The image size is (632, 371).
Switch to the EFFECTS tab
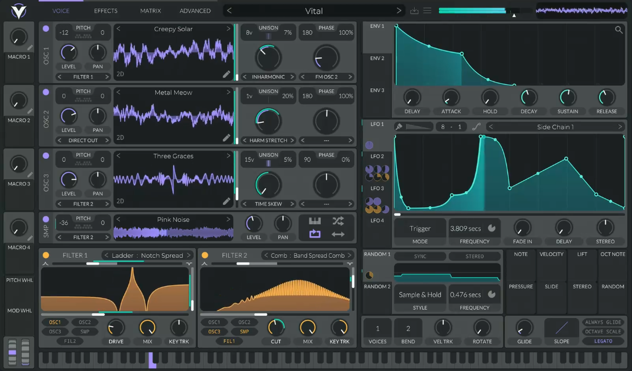coord(106,11)
